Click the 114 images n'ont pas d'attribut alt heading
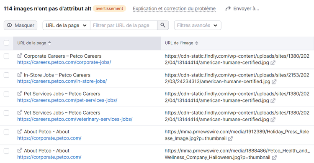Viewport: 314px width, 163px height. point(47,9)
